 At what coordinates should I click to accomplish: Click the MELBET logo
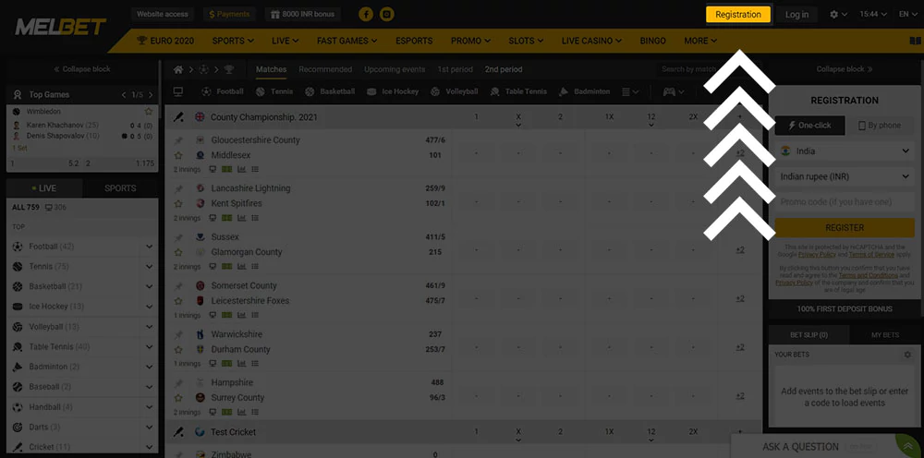tap(61, 27)
